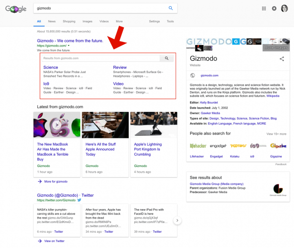294x248 pixels.
Task: Switch to the Images tab
Action: (87, 21)
